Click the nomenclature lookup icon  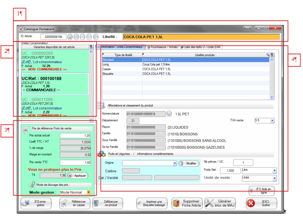click(x=169, y=114)
